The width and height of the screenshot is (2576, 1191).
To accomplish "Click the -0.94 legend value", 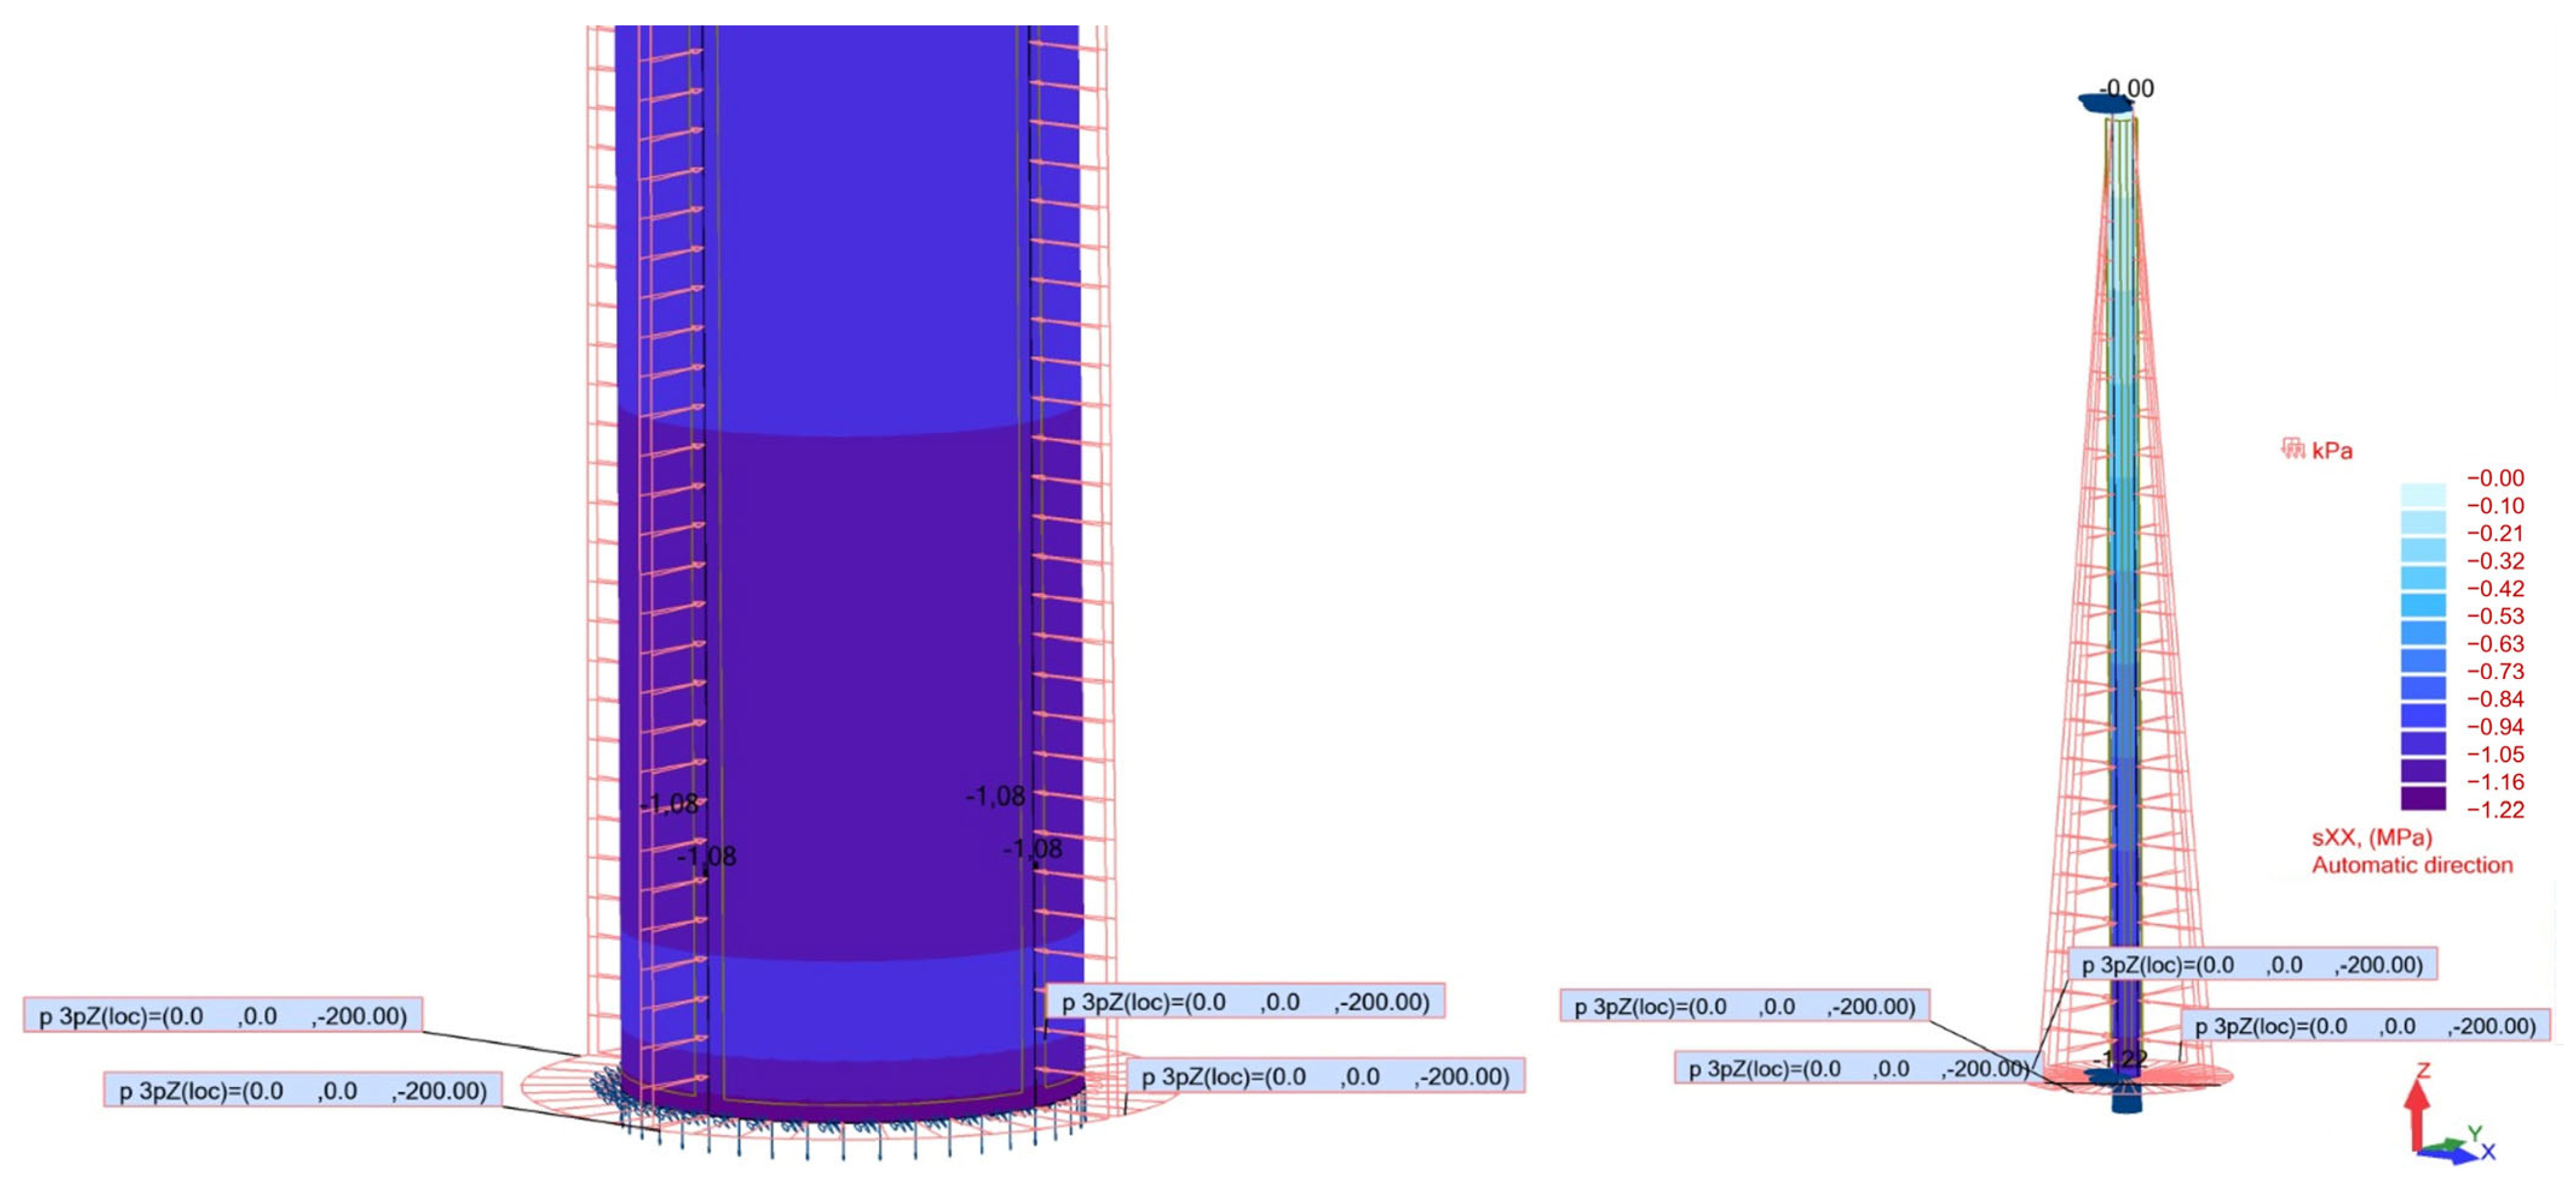I will tap(2495, 727).
